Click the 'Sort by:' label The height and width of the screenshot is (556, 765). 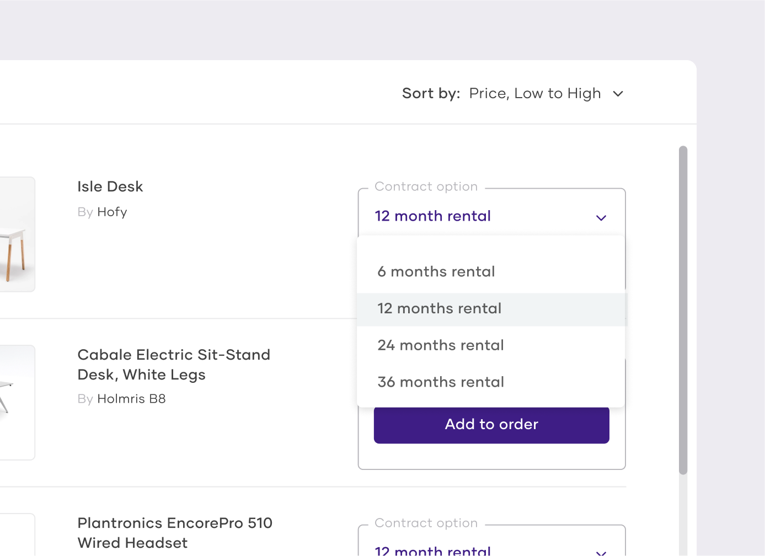coord(431,94)
